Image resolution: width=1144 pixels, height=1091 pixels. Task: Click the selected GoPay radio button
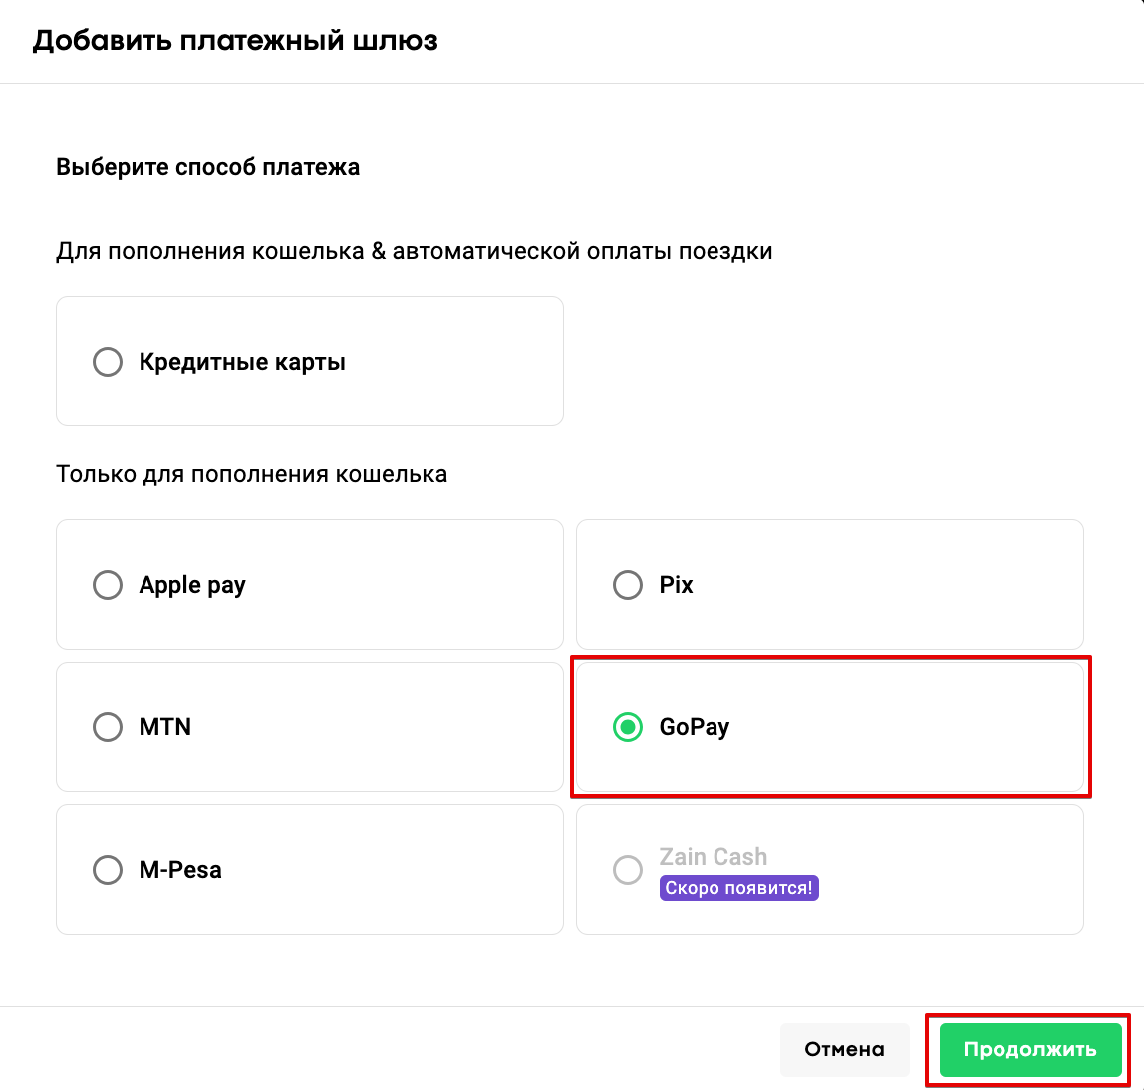(628, 727)
